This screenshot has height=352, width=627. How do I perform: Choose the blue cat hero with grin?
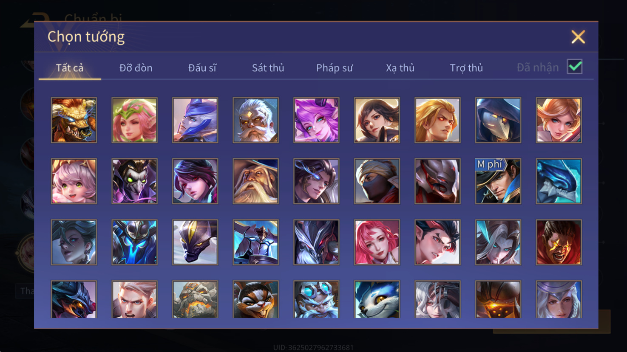[377, 299]
